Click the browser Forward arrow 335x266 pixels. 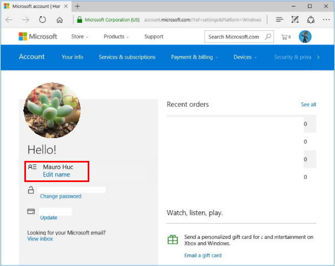coord(25,20)
